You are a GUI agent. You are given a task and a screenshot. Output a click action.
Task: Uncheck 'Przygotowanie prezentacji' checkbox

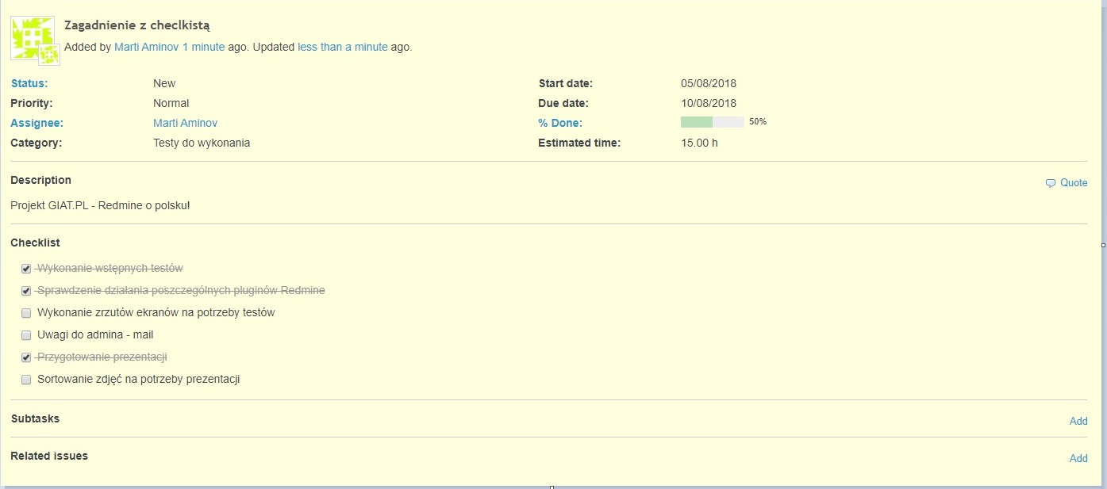[x=26, y=357]
